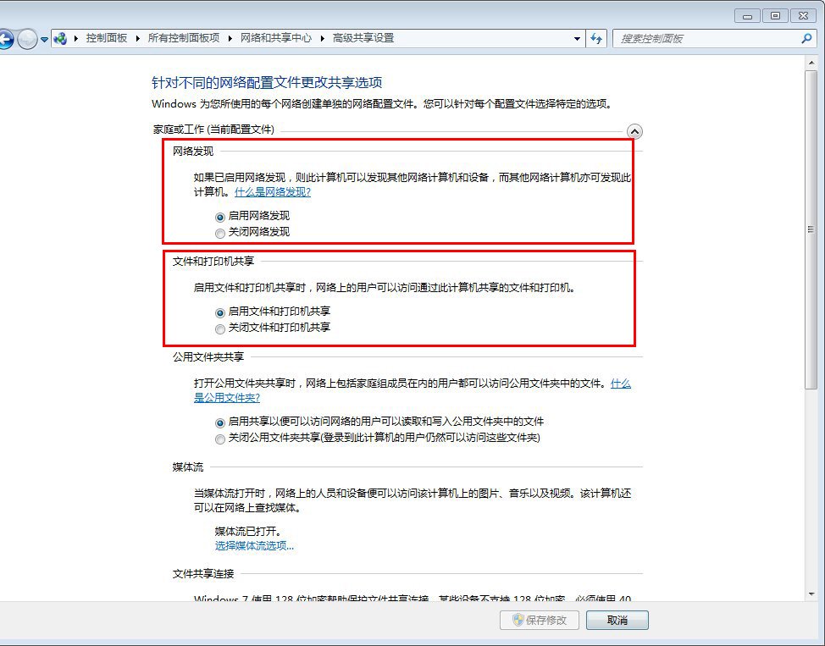The height and width of the screenshot is (646, 825).
Task: Open the address bar history dropdown
Action: pos(577,38)
